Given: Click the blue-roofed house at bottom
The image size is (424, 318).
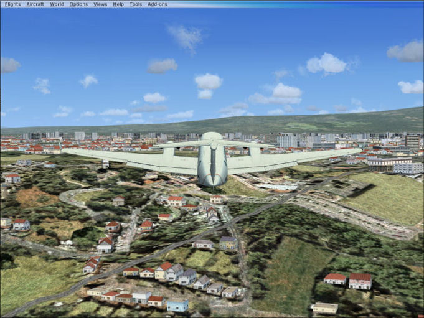Looking at the screenshot, I should [177, 305].
